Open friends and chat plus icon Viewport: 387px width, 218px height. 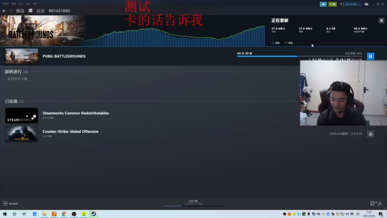point(380,203)
